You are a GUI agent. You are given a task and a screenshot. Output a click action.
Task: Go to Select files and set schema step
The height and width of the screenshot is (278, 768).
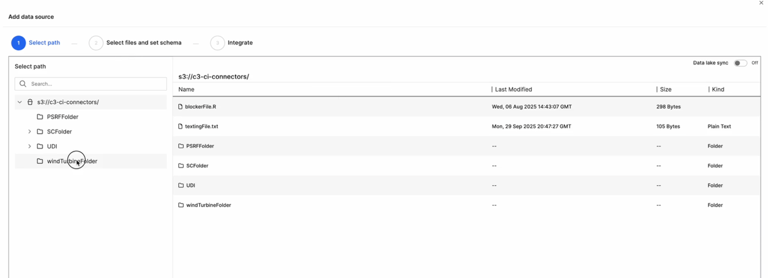point(143,43)
